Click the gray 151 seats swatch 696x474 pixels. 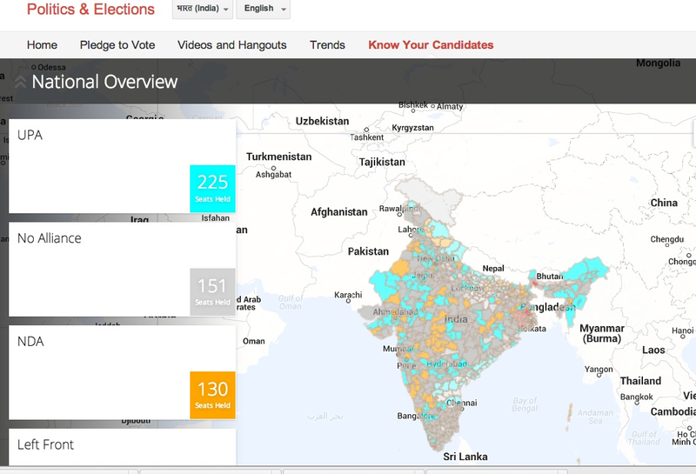(x=212, y=291)
